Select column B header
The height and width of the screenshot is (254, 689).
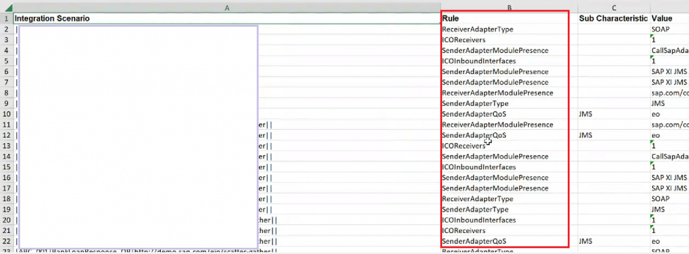[x=509, y=7]
